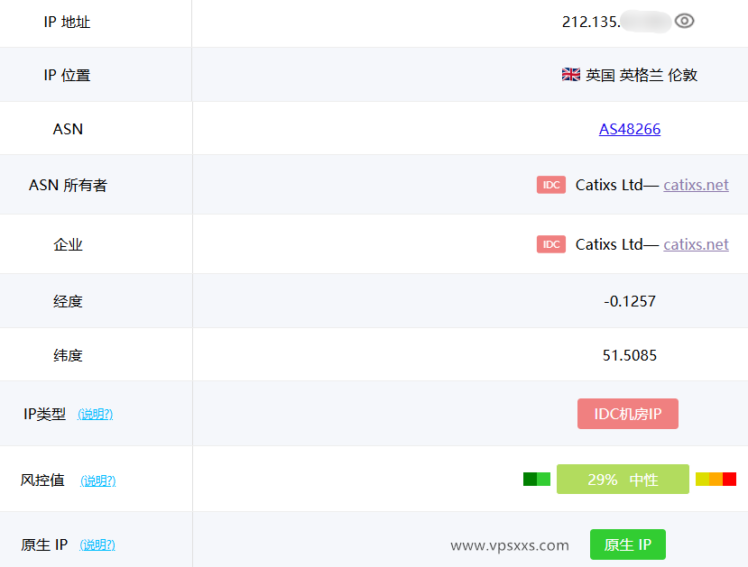Viewport: 748px width, 567px height.
Task: Open the AS48266 ASN details link
Action: pyautogui.click(x=629, y=129)
